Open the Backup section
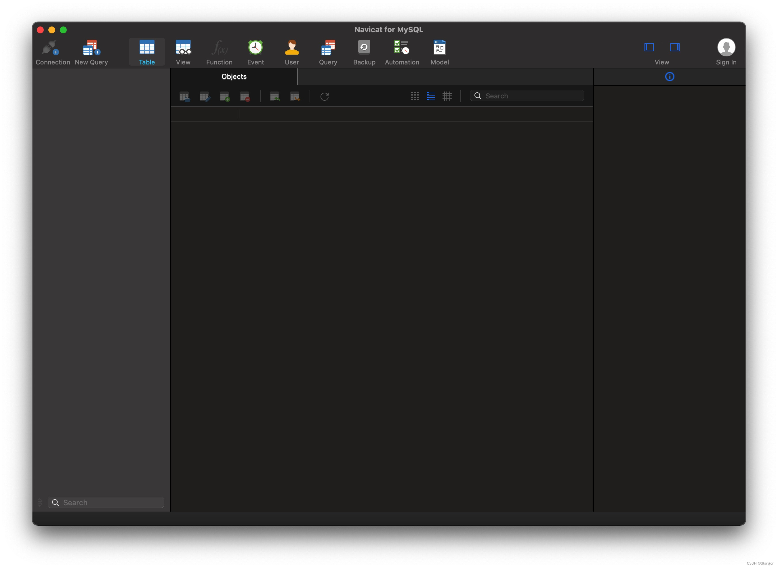This screenshot has width=778, height=568. click(364, 48)
